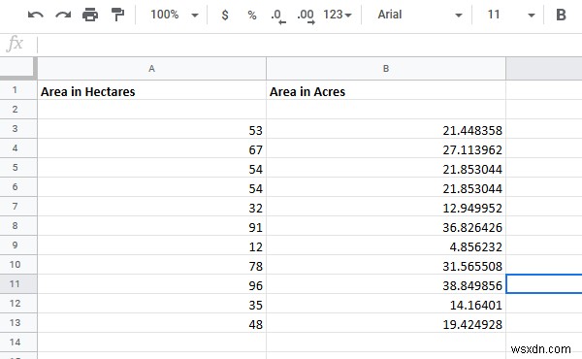Select cell with value 78
The image size is (582, 359).
pos(152,264)
